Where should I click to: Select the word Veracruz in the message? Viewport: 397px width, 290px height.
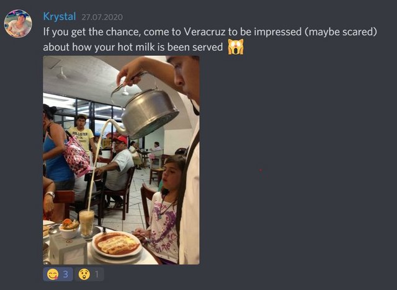(x=204, y=32)
